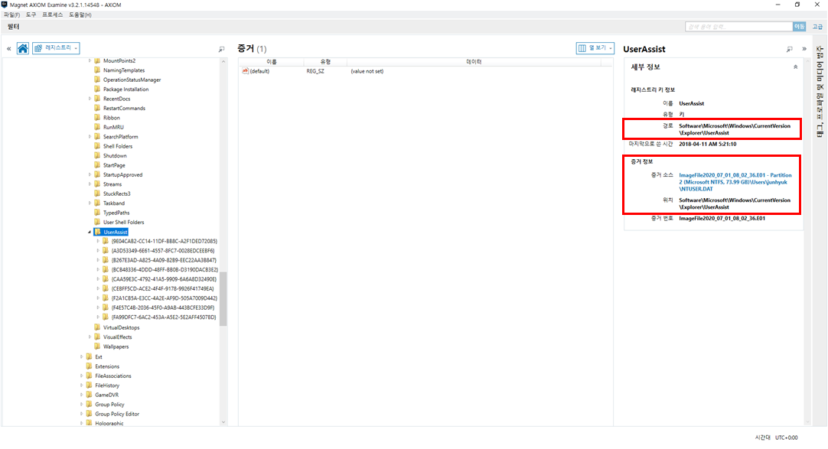Expand the VisualEffects tree node
828x449 pixels.
point(90,337)
